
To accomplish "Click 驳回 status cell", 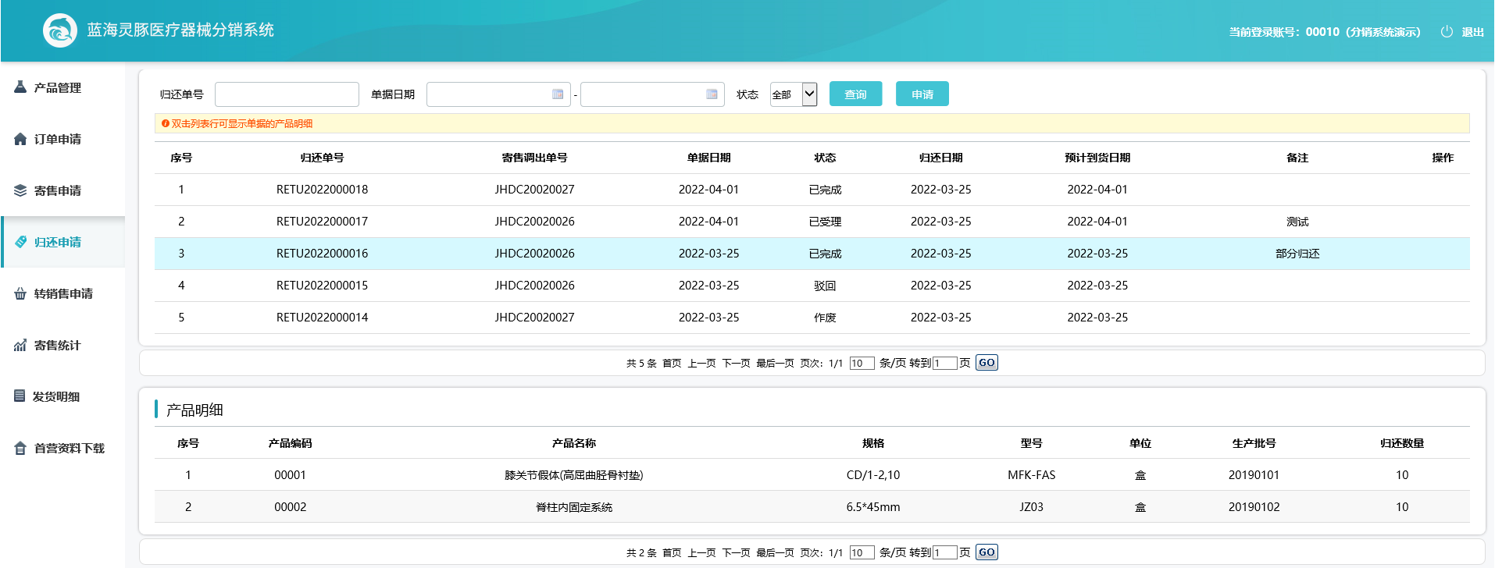I will 825,286.
